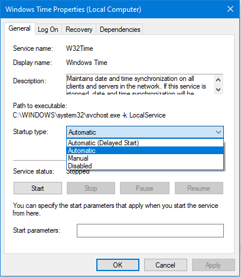The height and width of the screenshot is (277, 241).
Task: Set startup type to Disabled
Action: click(145, 166)
